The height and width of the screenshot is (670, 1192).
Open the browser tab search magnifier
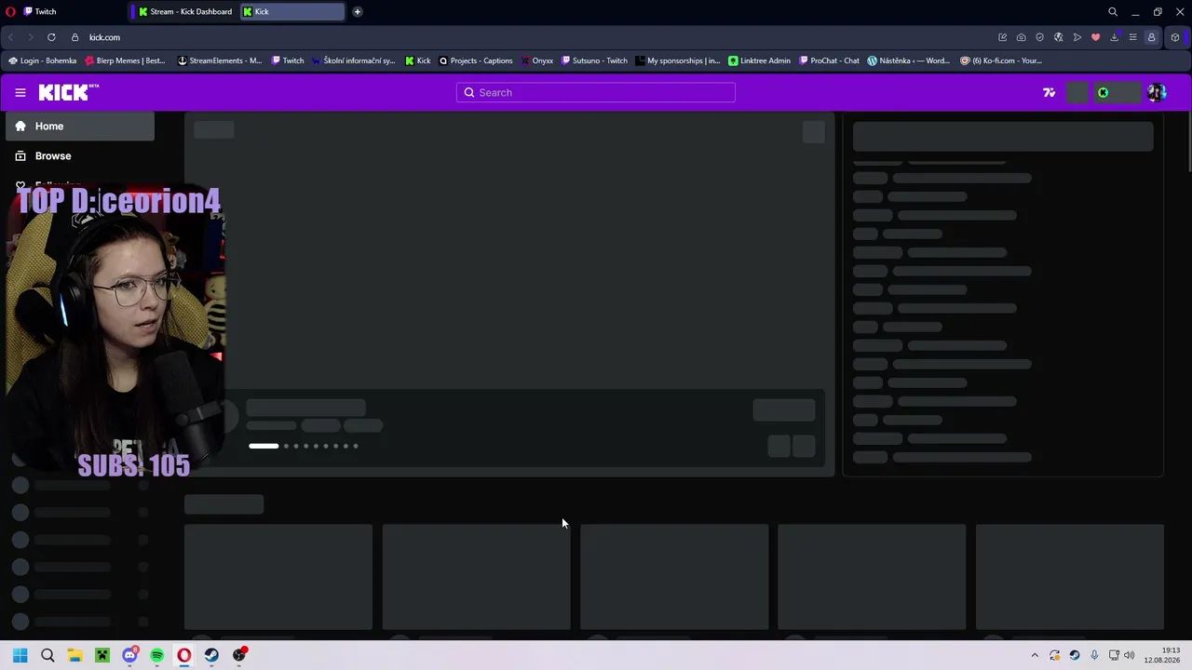coord(1113,12)
